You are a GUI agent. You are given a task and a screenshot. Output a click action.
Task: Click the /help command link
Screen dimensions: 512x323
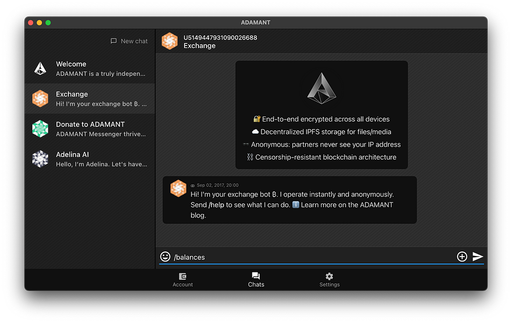click(216, 205)
